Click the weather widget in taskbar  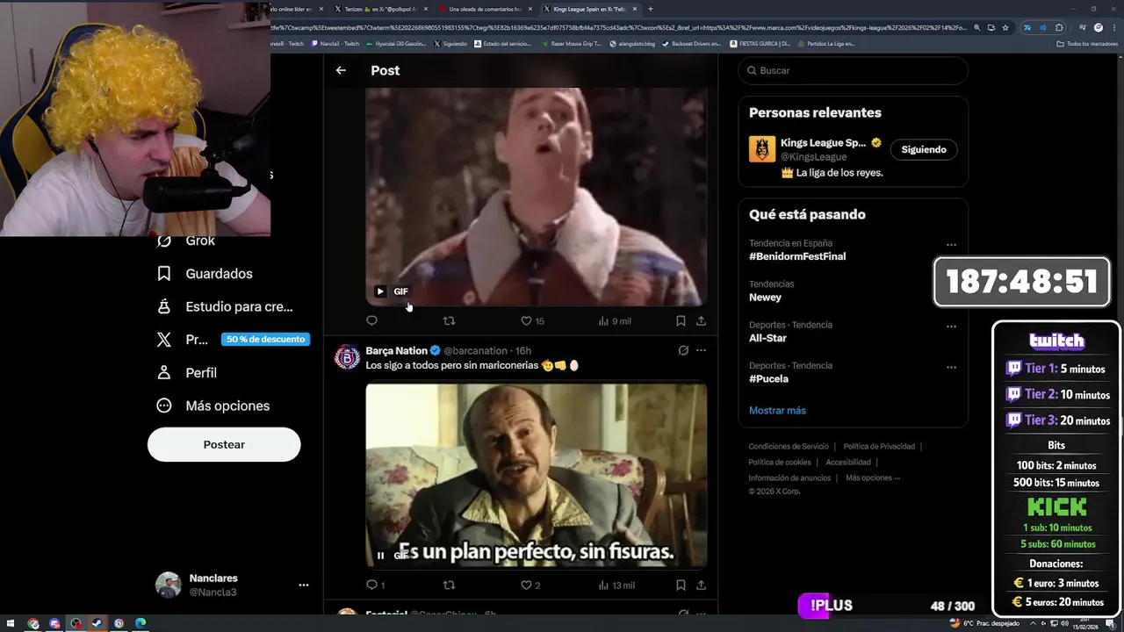(984, 623)
